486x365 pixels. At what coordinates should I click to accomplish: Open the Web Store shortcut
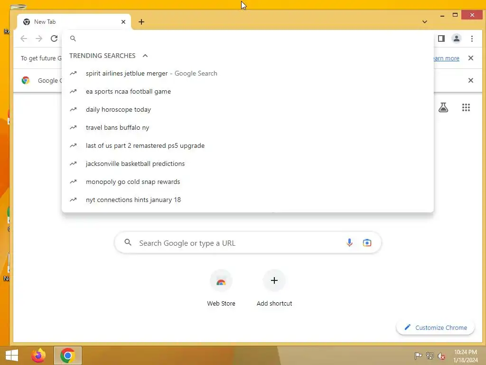pos(221,288)
